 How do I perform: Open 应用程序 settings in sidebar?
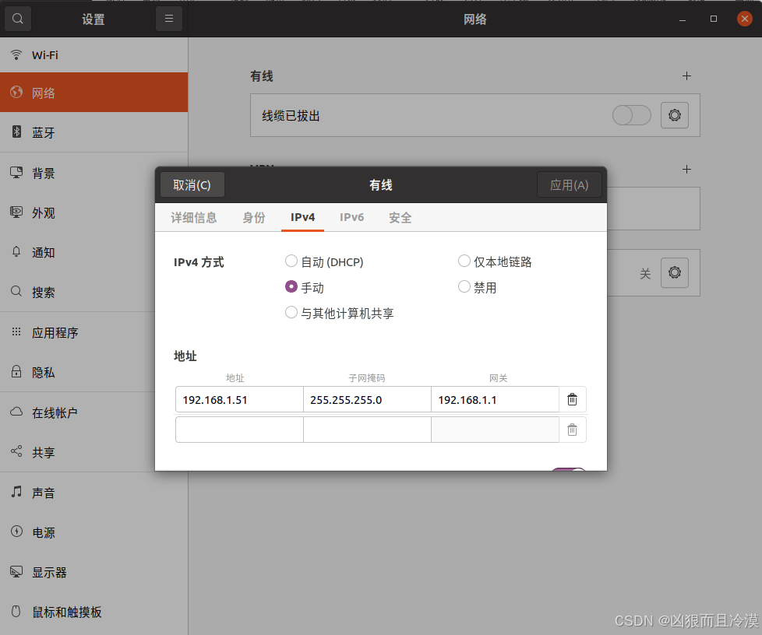coord(78,332)
